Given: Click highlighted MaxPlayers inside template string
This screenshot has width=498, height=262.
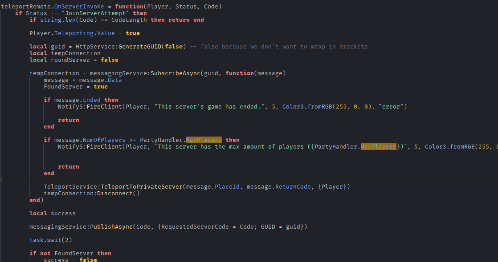Looking at the screenshot, I should [379, 146].
